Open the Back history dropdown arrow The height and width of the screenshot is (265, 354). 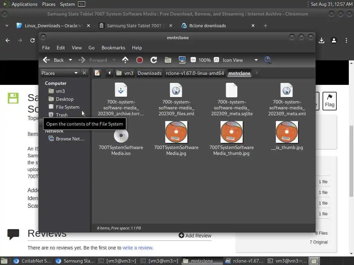(x=71, y=60)
